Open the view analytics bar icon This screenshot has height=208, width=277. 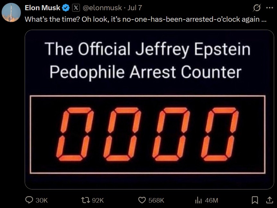[198, 200]
